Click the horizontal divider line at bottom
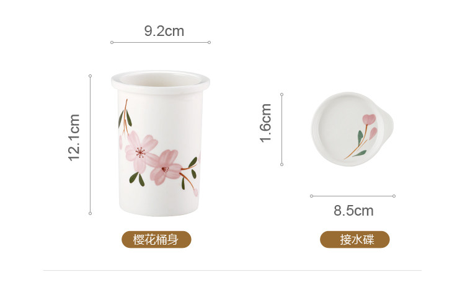The image size is (465, 285). point(232,270)
